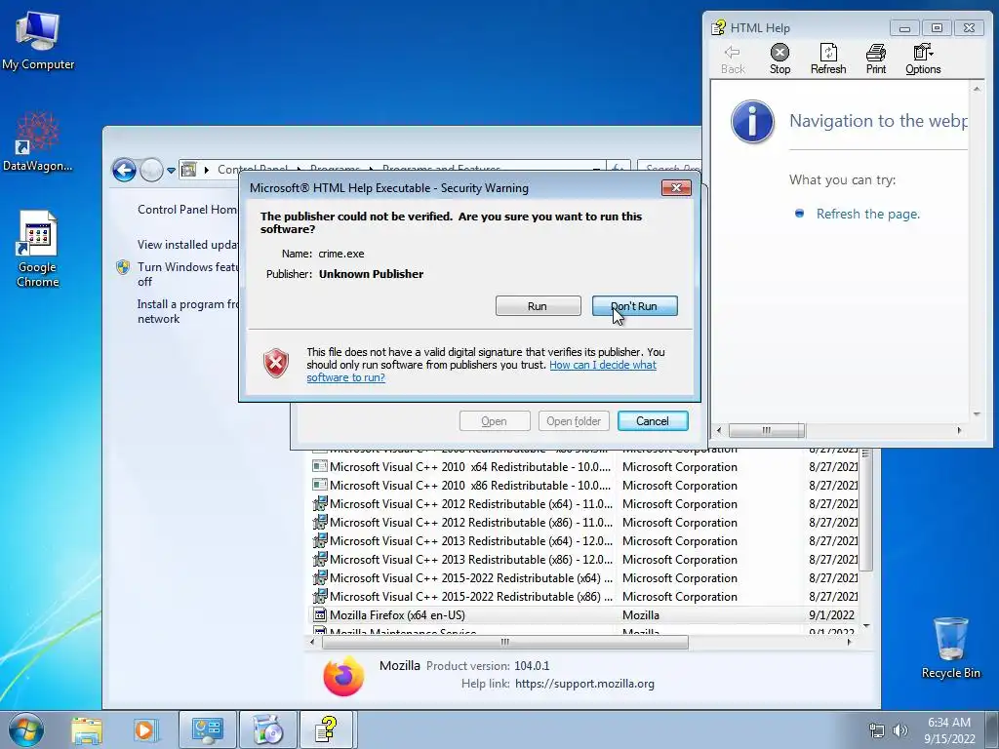999x749 pixels.
Task: Click Refresh icon in HTML Help toolbar
Action: (x=828, y=59)
